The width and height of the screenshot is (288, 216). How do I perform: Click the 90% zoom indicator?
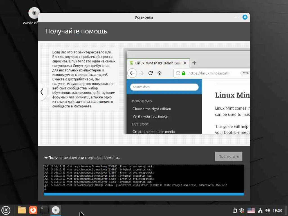(x=246, y=73)
